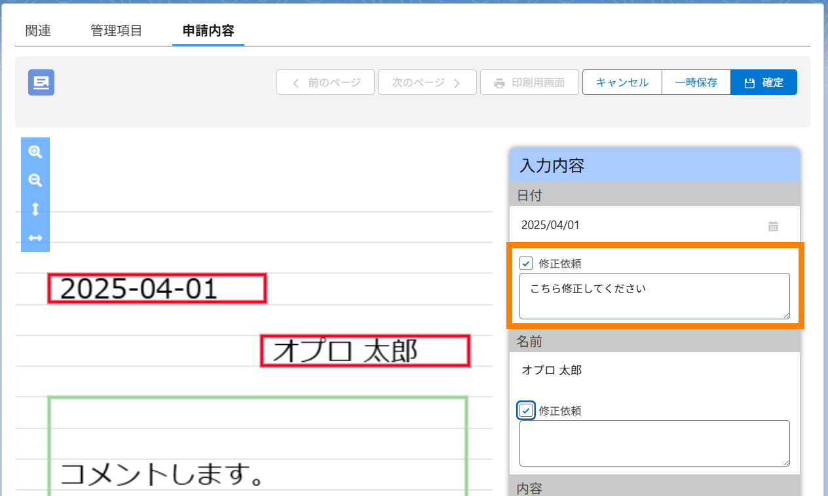Click the zoom out magnifier icon

pyautogui.click(x=35, y=181)
